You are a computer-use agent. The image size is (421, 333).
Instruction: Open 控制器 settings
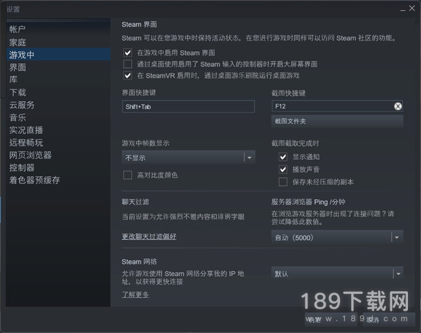pos(58,168)
